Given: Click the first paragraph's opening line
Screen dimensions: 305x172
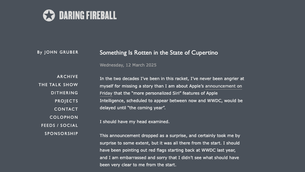Looking at the screenshot, I should [x=172, y=79].
